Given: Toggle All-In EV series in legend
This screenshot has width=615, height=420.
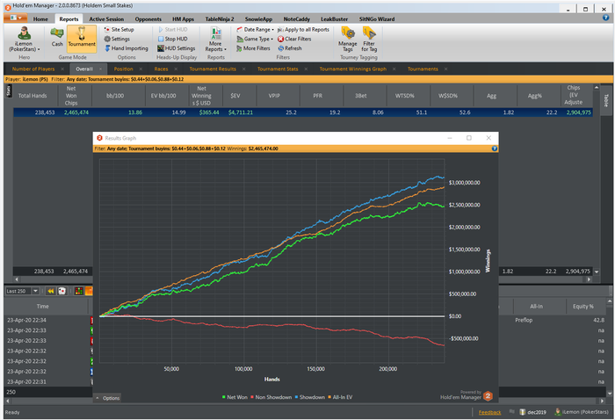Looking at the screenshot, I should pyautogui.click(x=340, y=397).
